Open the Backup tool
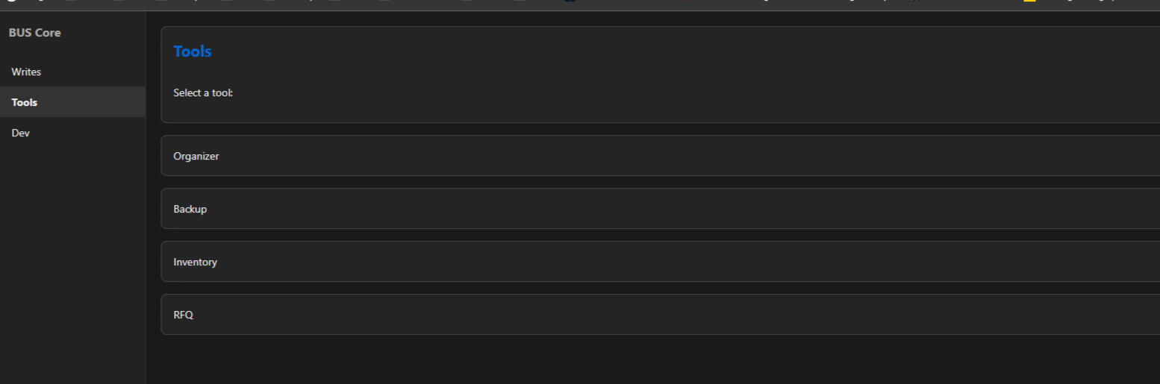This screenshot has width=1160, height=384. click(x=660, y=209)
